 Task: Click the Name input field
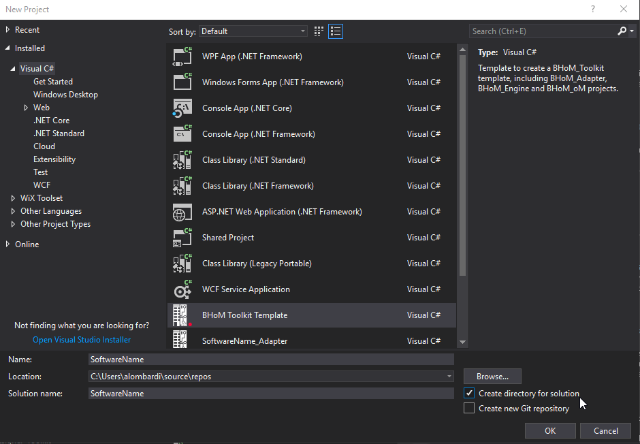271,359
